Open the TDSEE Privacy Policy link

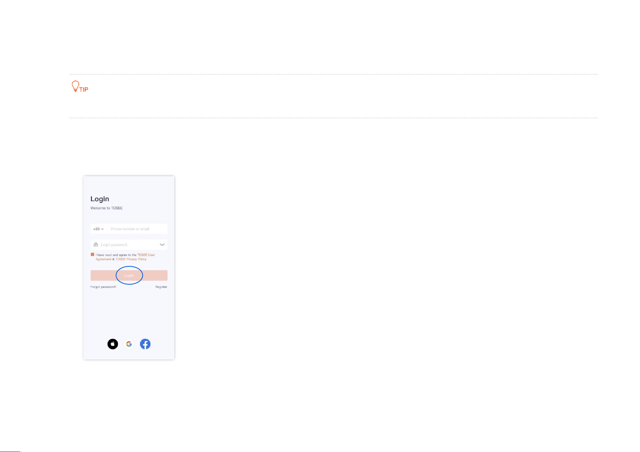tap(131, 259)
